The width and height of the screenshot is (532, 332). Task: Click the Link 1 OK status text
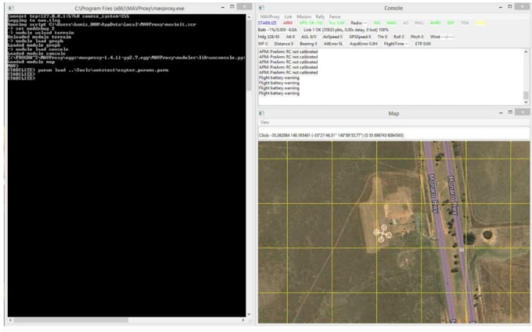coord(346,30)
